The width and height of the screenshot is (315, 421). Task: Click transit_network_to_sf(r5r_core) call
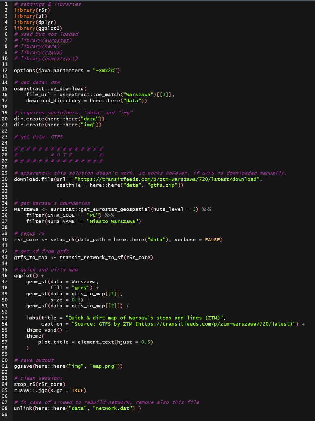[x=107, y=258]
